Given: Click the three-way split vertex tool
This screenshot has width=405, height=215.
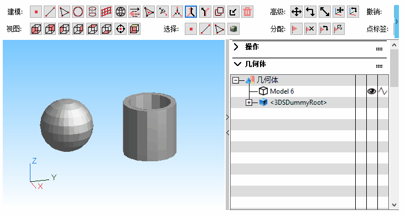Looking at the screenshot, I should tap(177, 12).
